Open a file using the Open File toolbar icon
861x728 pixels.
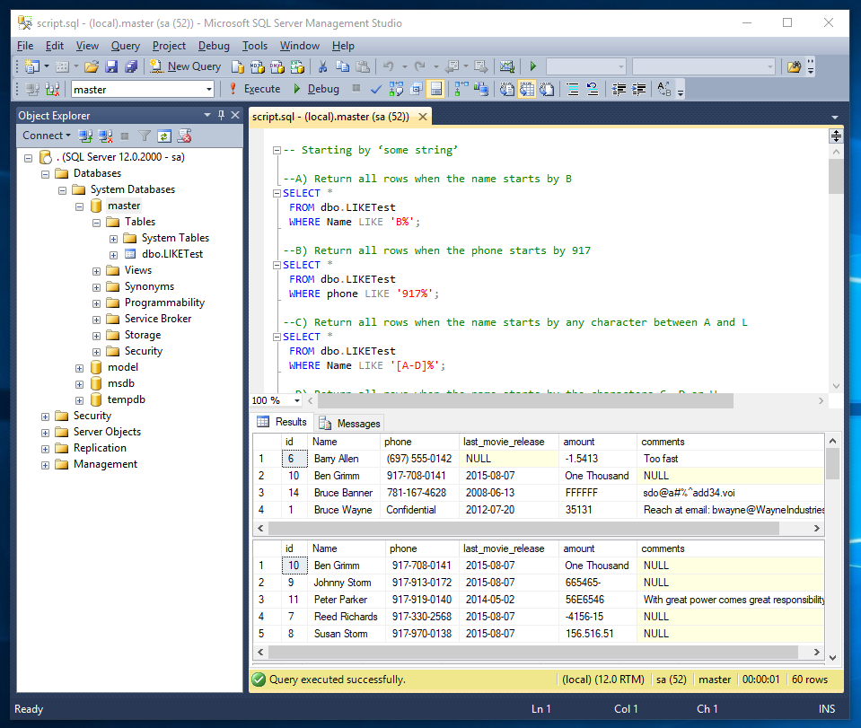[93, 66]
